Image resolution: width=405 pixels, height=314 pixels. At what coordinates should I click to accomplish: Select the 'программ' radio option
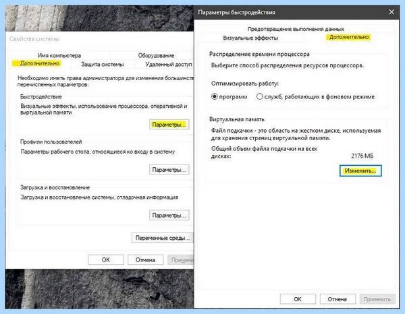229,97
